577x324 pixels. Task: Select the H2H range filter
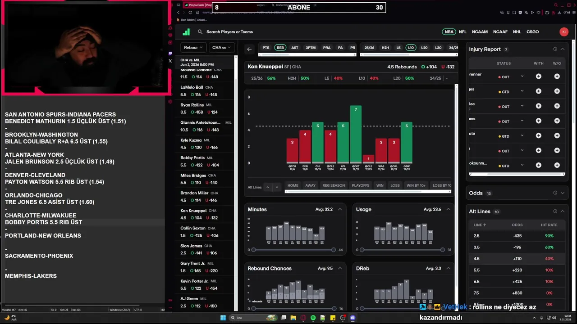(x=385, y=48)
